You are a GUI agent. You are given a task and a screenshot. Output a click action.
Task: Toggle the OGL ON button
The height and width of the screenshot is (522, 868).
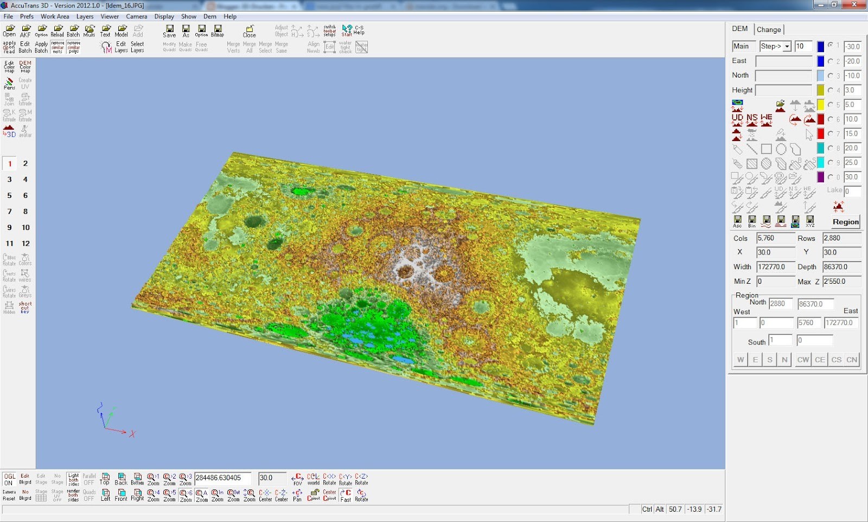pos(9,479)
